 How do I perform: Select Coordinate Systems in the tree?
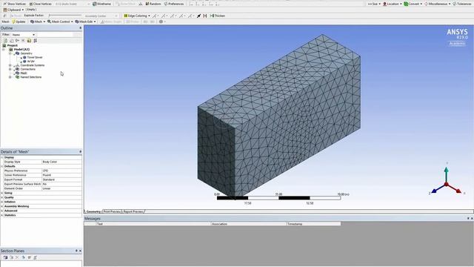coord(33,65)
